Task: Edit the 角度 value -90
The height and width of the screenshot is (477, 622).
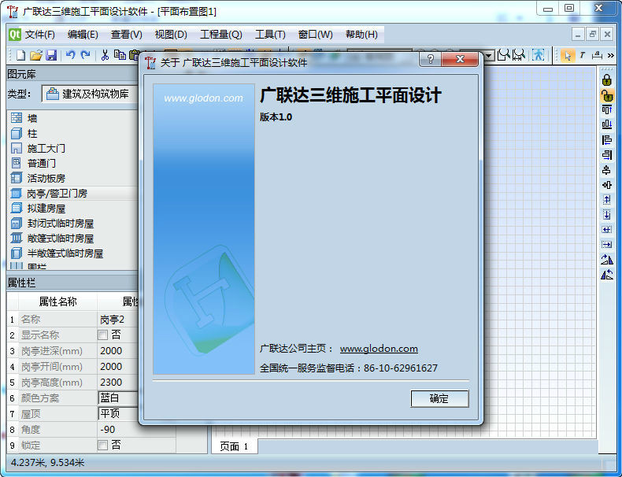Action: coord(118,430)
